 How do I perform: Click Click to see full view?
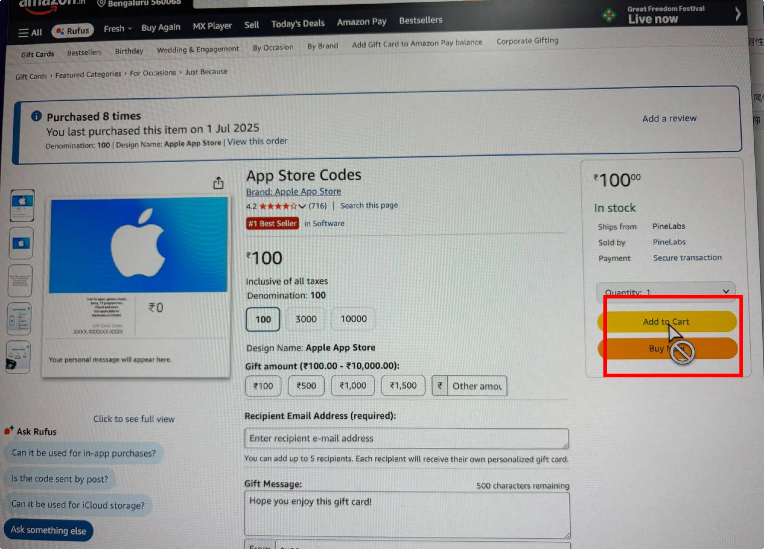click(x=134, y=419)
